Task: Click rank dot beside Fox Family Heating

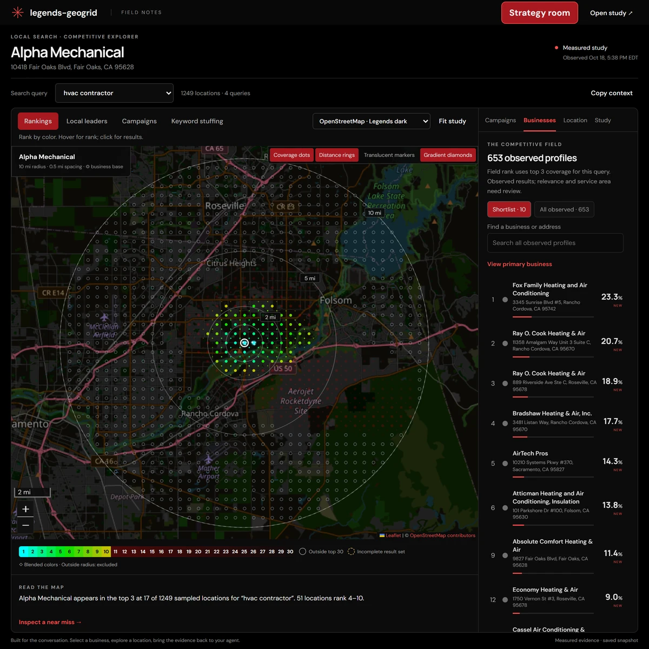Action: point(505,300)
